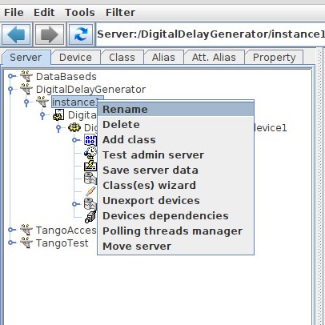Click the lightning event icon

coord(90,166)
